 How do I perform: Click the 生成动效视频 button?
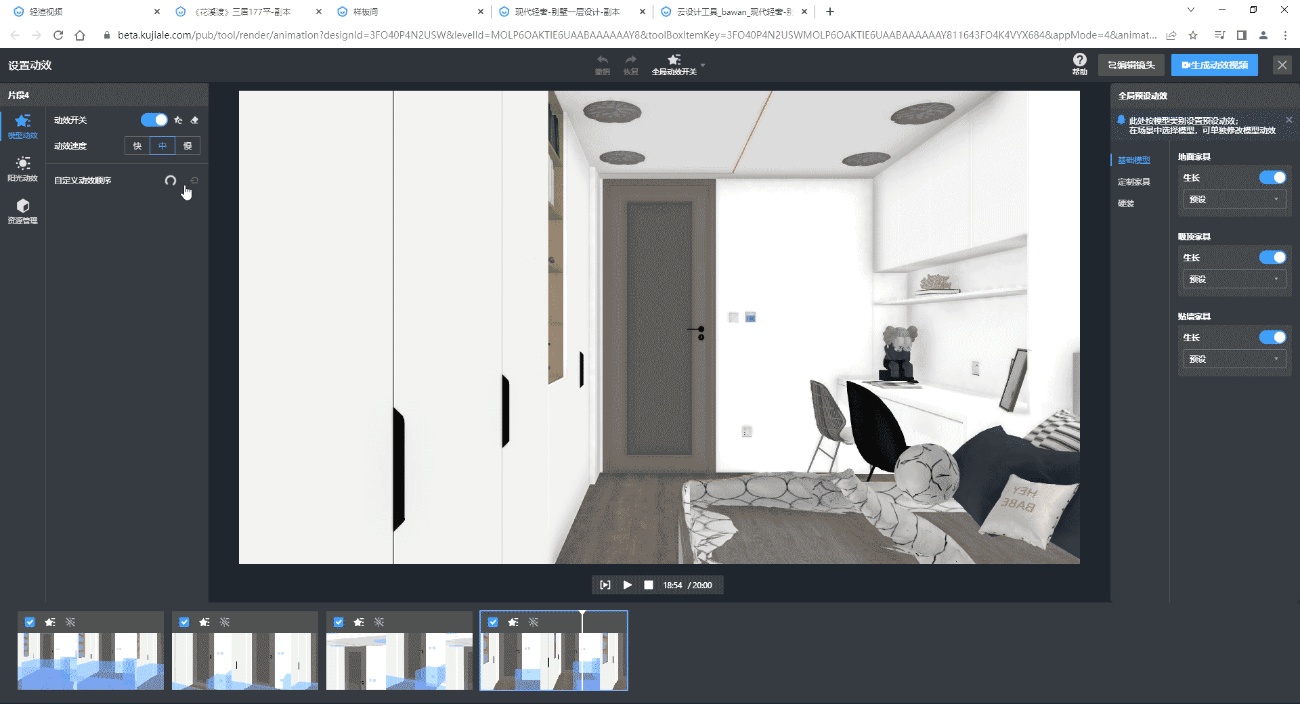click(x=1215, y=65)
